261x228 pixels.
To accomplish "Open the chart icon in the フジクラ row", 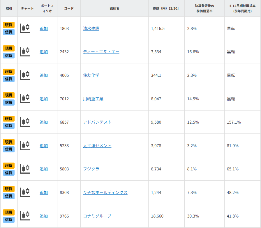I will pyautogui.click(x=25, y=169).
